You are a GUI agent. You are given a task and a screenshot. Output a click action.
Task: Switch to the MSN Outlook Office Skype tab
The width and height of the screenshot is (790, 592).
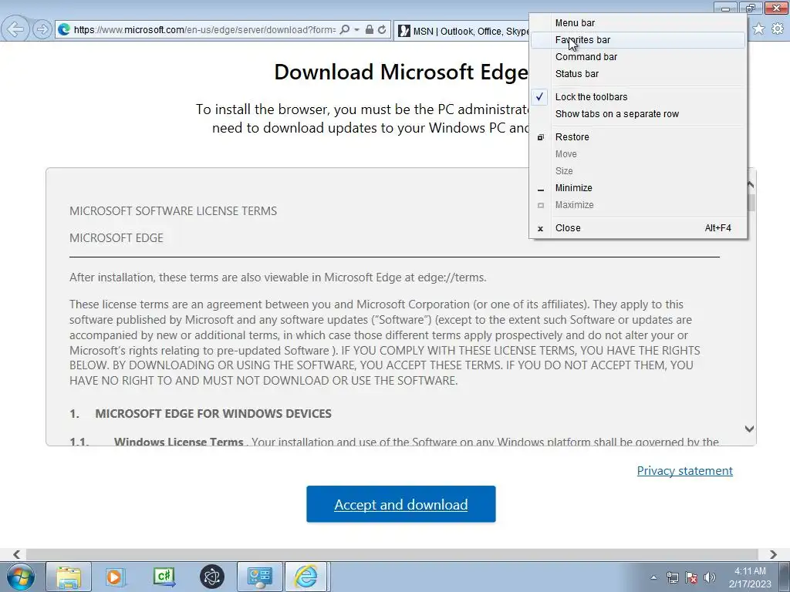pyautogui.click(x=462, y=31)
